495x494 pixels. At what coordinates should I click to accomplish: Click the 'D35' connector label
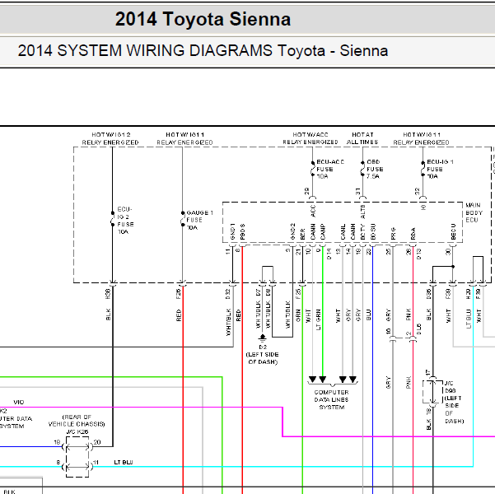429,294
